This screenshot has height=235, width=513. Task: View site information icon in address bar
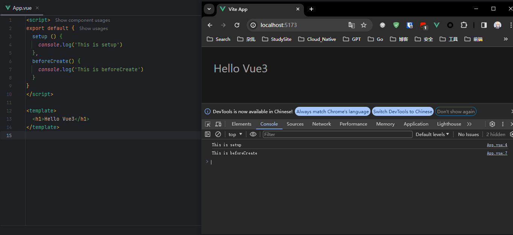click(x=253, y=25)
